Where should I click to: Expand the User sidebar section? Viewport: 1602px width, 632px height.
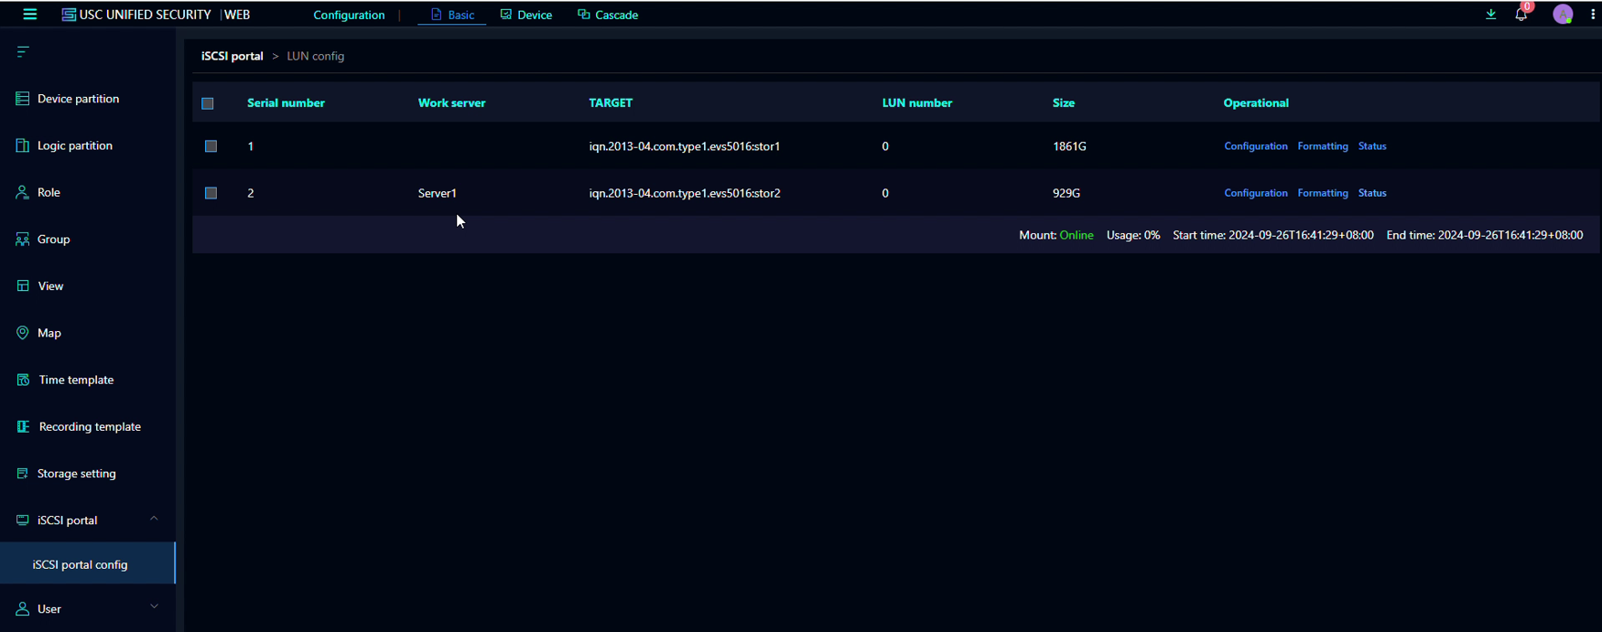pyautogui.click(x=154, y=607)
